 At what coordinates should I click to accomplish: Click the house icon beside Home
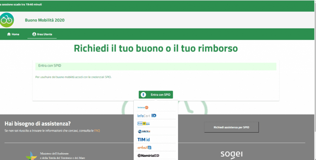9,34
